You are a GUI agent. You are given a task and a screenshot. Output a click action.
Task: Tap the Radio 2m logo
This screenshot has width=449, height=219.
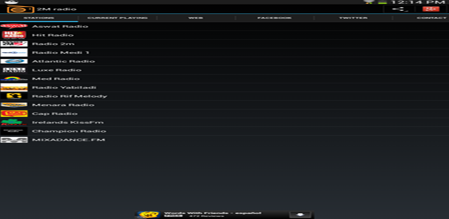pyautogui.click(x=14, y=44)
